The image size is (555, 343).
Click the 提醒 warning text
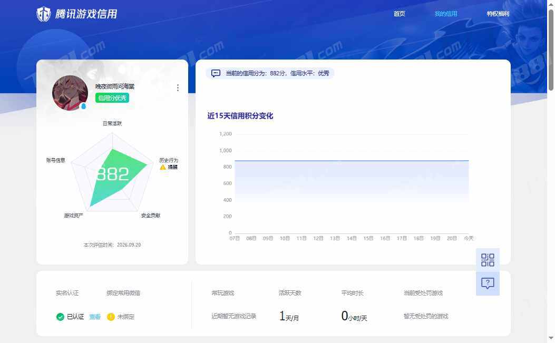[173, 167]
